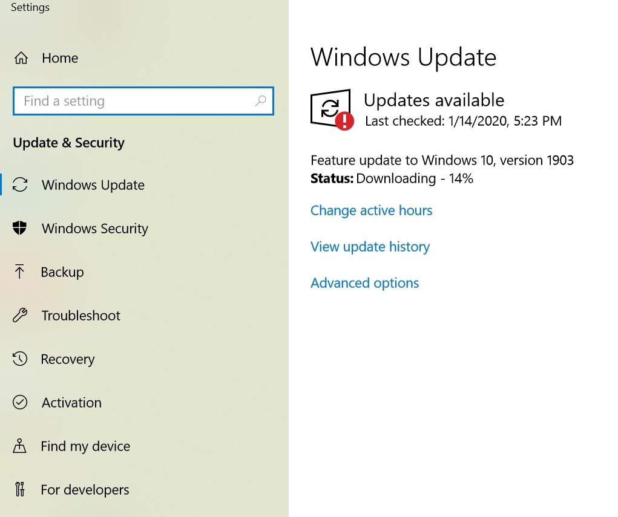Click the Windows Update sync arrows icon
This screenshot has height=517, width=618.
pyautogui.click(x=20, y=184)
